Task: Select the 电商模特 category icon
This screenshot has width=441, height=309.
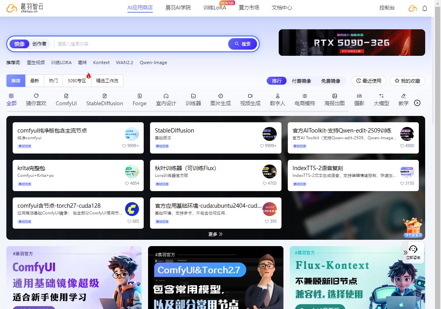Action: [x=304, y=96]
